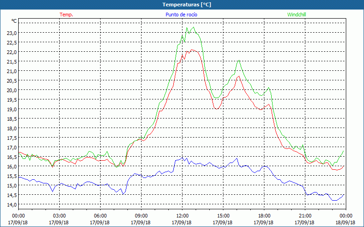Click the 14,5 y-axis value
The image size is (364, 227).
tap(12, 195)
